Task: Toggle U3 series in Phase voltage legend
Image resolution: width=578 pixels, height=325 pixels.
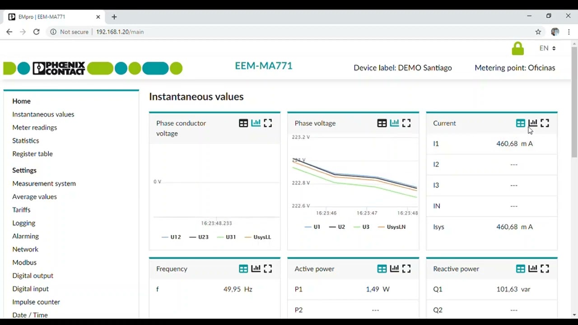Action: point(362,227)
